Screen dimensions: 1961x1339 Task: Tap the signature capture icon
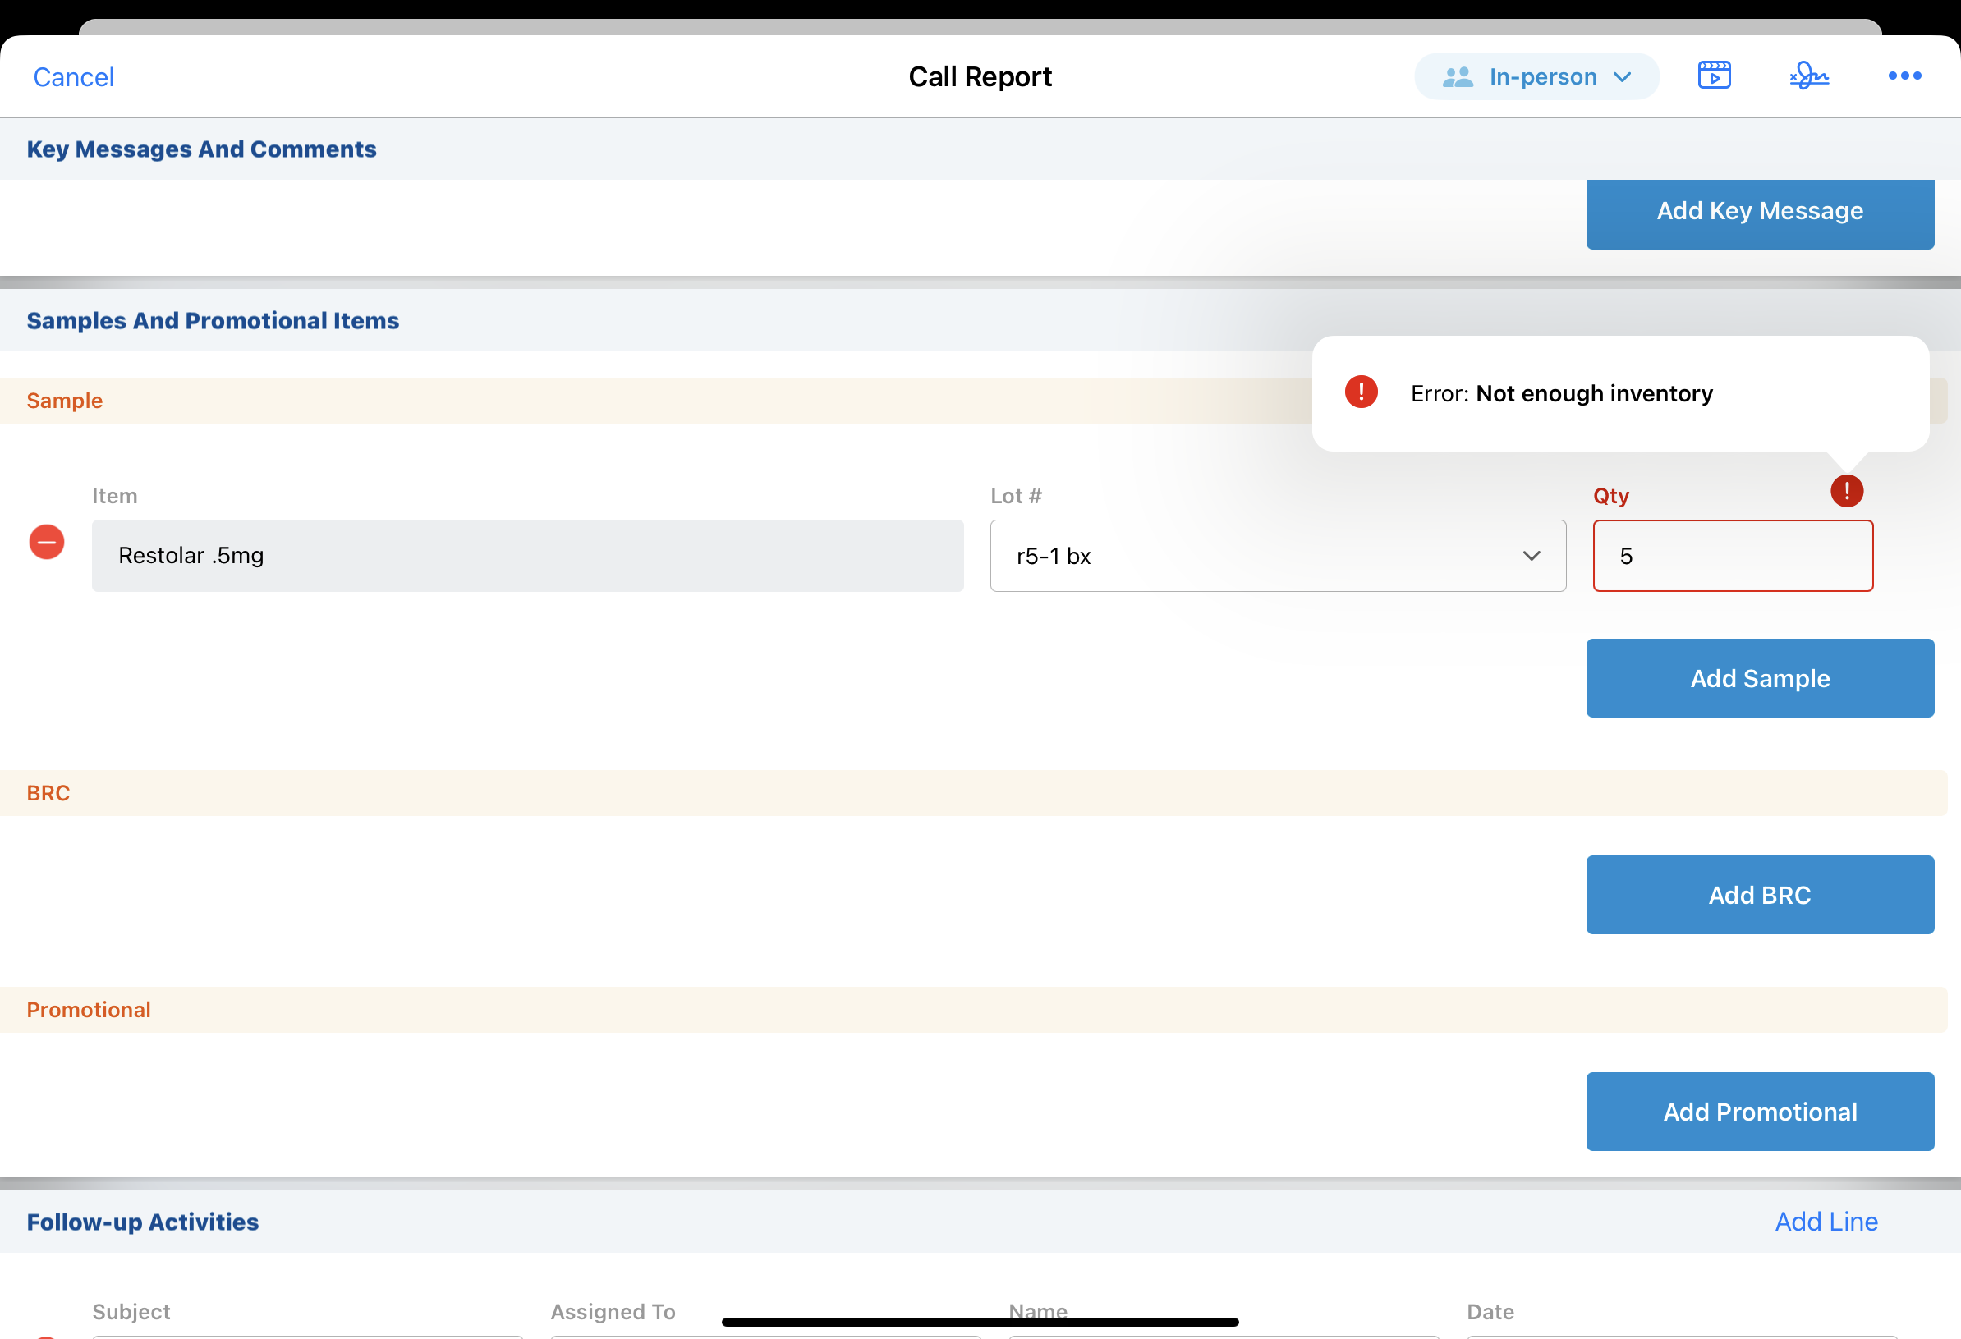point(1808,76)
